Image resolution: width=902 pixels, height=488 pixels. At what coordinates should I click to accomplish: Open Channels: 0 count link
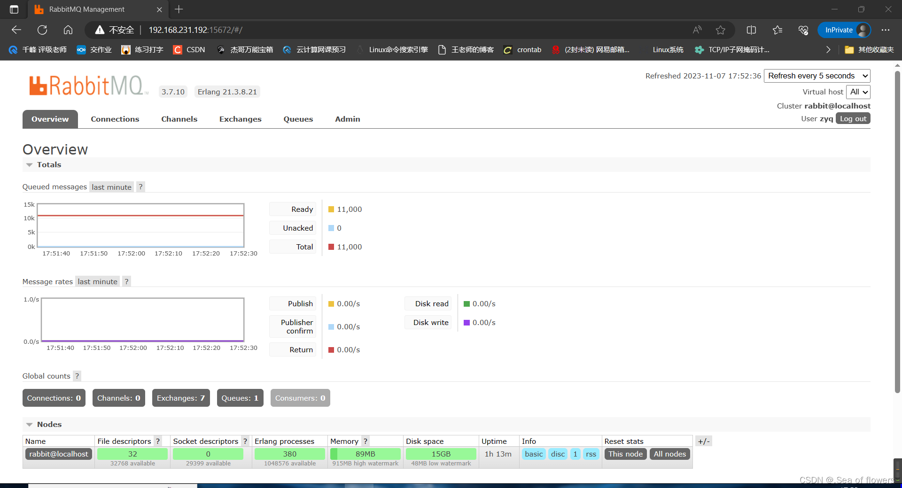(x=119, y=398)
